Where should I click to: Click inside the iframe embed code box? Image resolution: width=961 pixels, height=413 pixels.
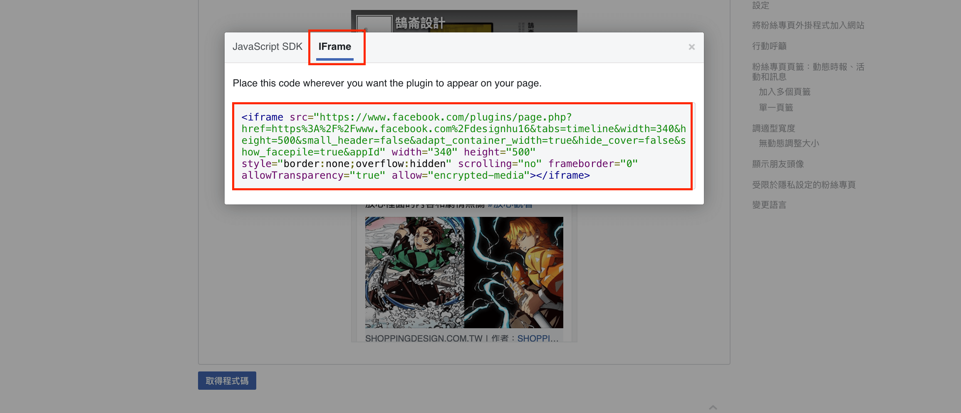click(x=463, y=146)
